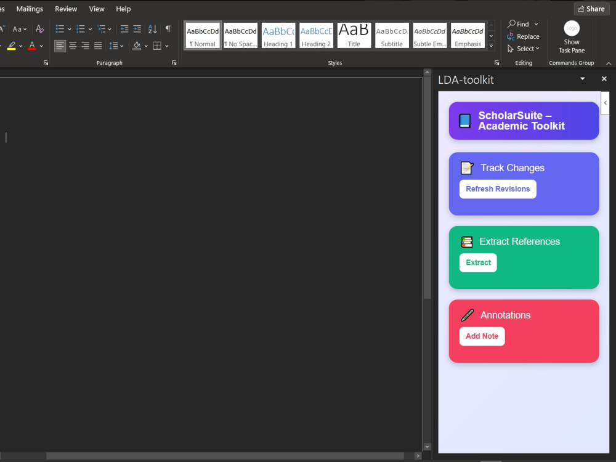The height and width of the screenshot is (462, 616).
Task: Click the vertical scrollbar down arrow
Action: pos(427,447)
